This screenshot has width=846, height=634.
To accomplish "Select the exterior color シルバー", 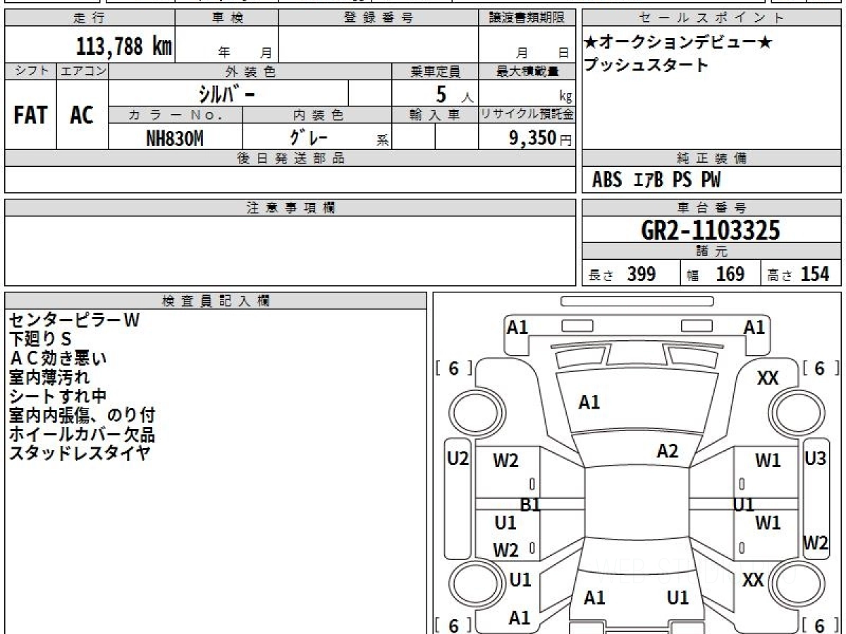I will (228, 93).
